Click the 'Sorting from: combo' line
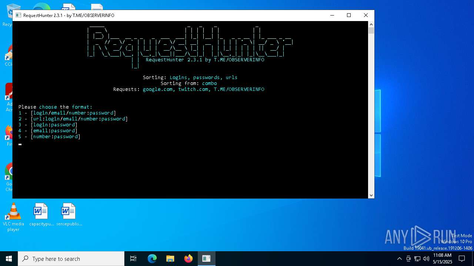Viewport: 474px width, 266px height. [188, 83]
